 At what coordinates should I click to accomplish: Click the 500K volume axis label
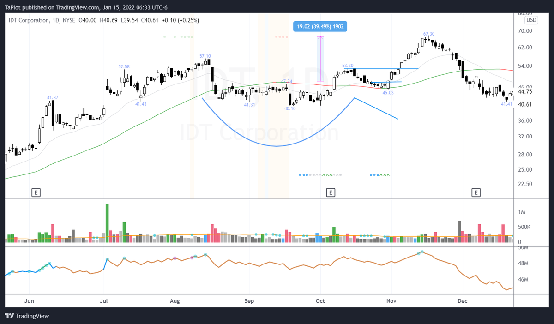coord(524,228)
